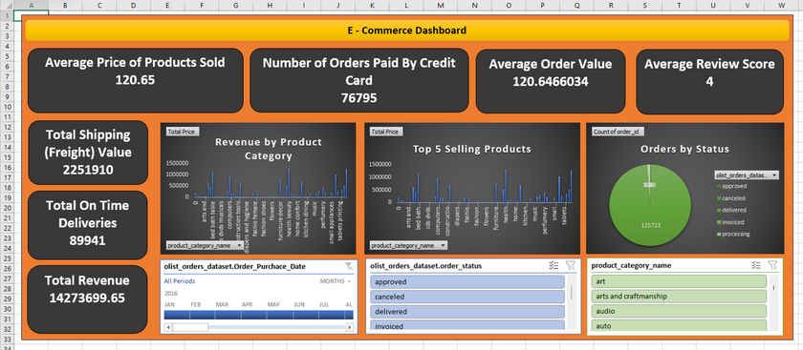Click the timeline horizontal scrollbar thumb

(x=190, y=327)
